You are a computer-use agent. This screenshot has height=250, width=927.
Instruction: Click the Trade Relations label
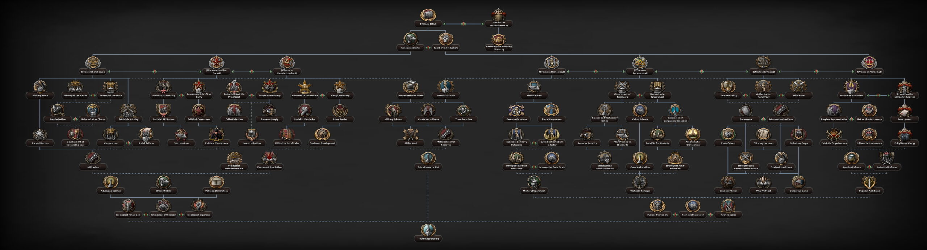(463, 119)
